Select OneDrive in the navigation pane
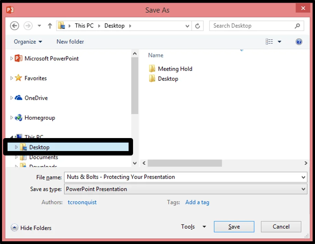The image size is (315, 244). [36, 98]
